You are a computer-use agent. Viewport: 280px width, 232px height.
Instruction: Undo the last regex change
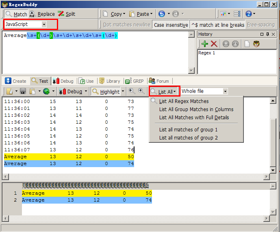162,14
